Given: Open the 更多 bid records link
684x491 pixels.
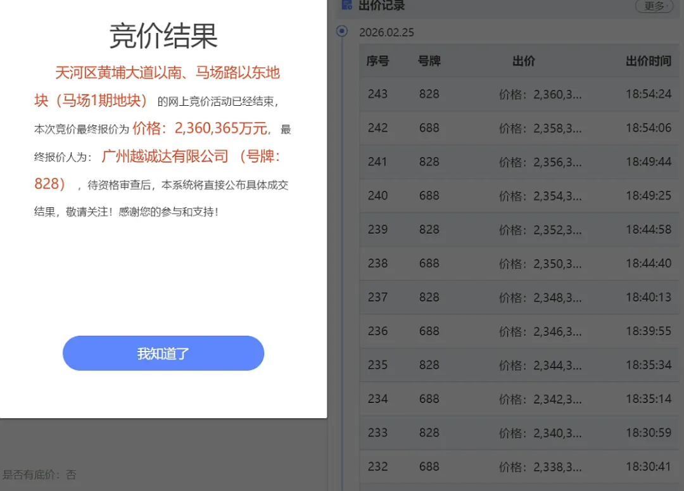Looking at the screenshot, I should [654, 6].
